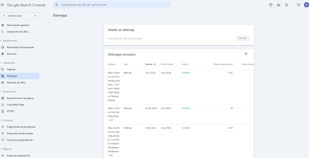Open the notifications bell

click(286, 5)
